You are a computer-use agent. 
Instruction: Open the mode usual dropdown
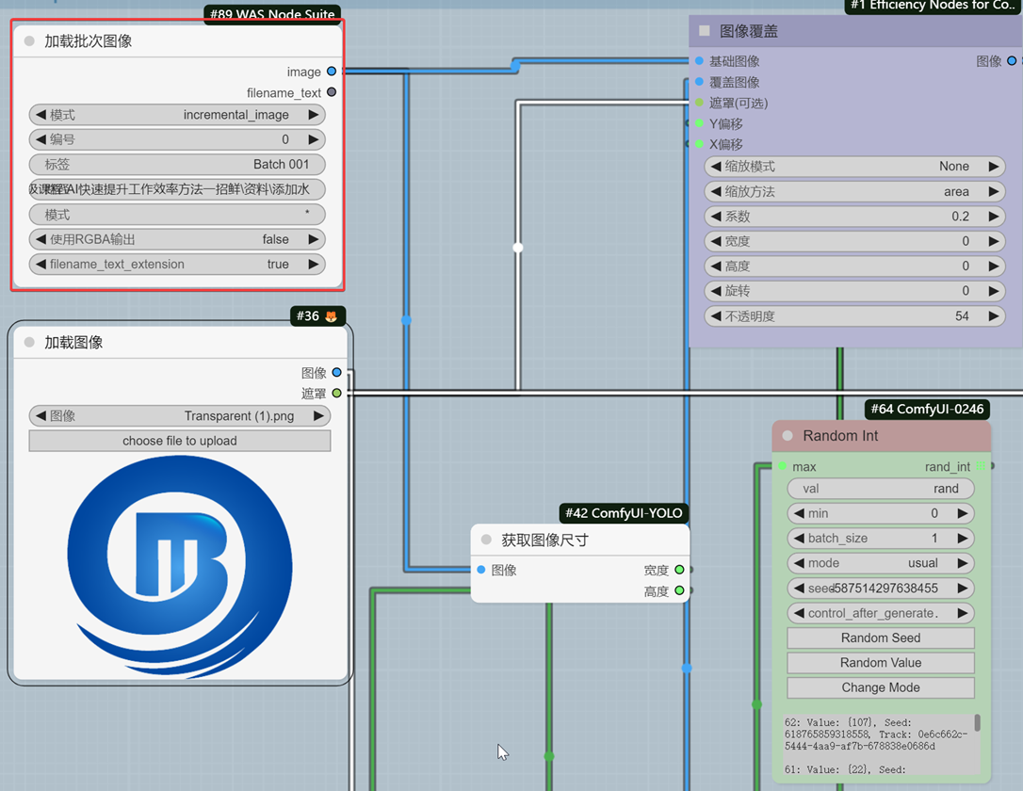(881, 563)
